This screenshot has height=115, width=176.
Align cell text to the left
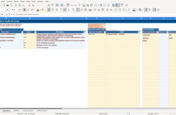pyautogui.click(x=49, y=10)
